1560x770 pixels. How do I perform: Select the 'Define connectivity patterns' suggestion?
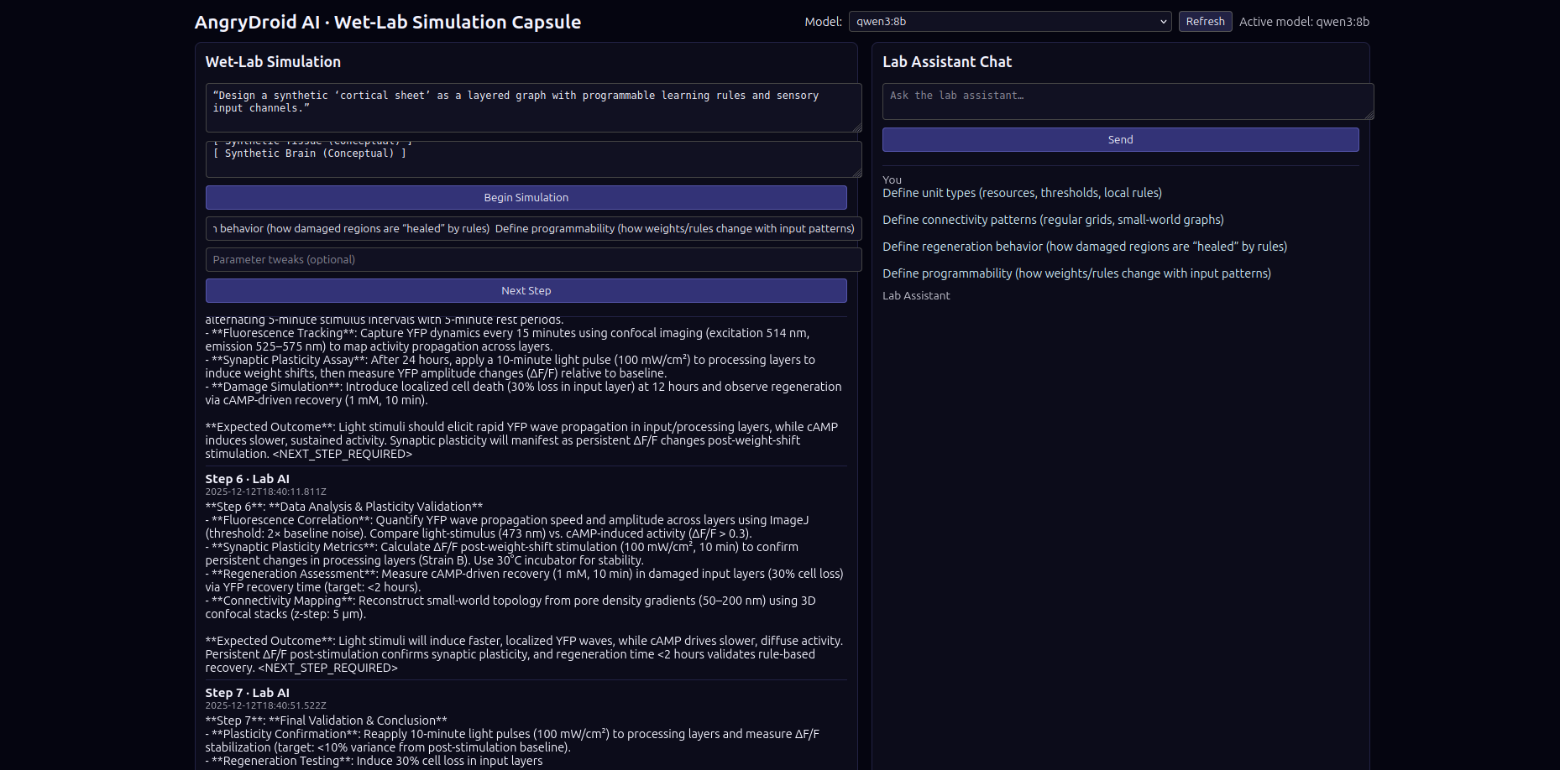coord(1052,219)
